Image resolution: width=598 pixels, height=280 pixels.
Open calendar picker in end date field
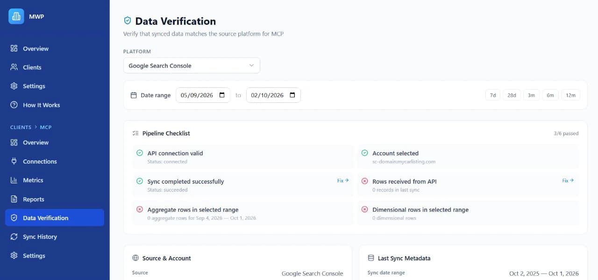point(292,95)
